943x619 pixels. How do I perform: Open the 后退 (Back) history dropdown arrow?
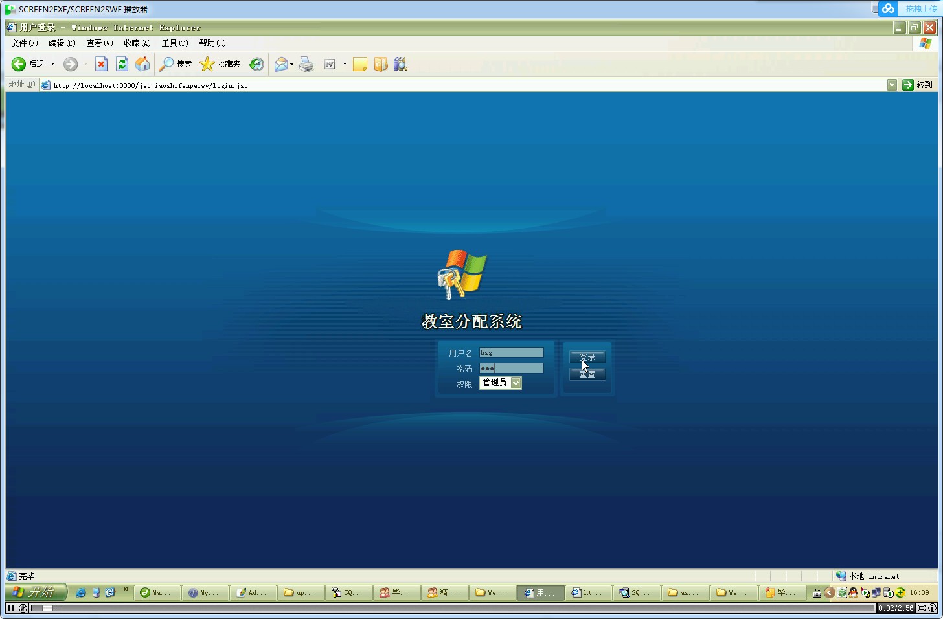(x=52, y=64)
